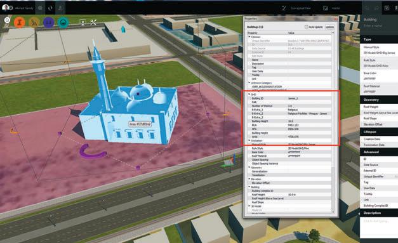The width and height of the screenshot is (398, 243).
Task: Open the master proposal selector
Action: pos(332,8)
